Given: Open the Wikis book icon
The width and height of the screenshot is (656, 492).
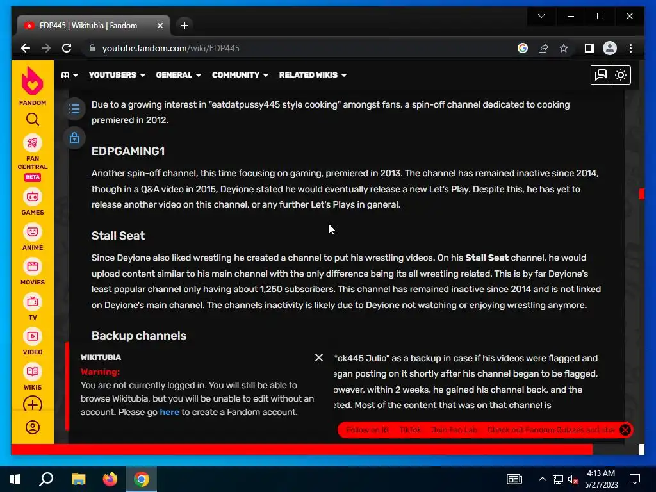Looking at the screenshot, I should [32, 372].
